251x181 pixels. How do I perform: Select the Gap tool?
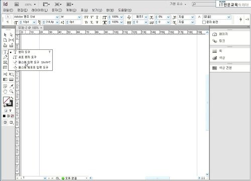coord(11,40)
